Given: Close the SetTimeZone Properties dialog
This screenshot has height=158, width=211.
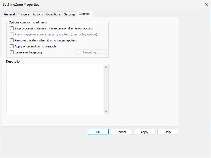Looking at the screenshot, I should pyautogui.click(x=206, y=4).
